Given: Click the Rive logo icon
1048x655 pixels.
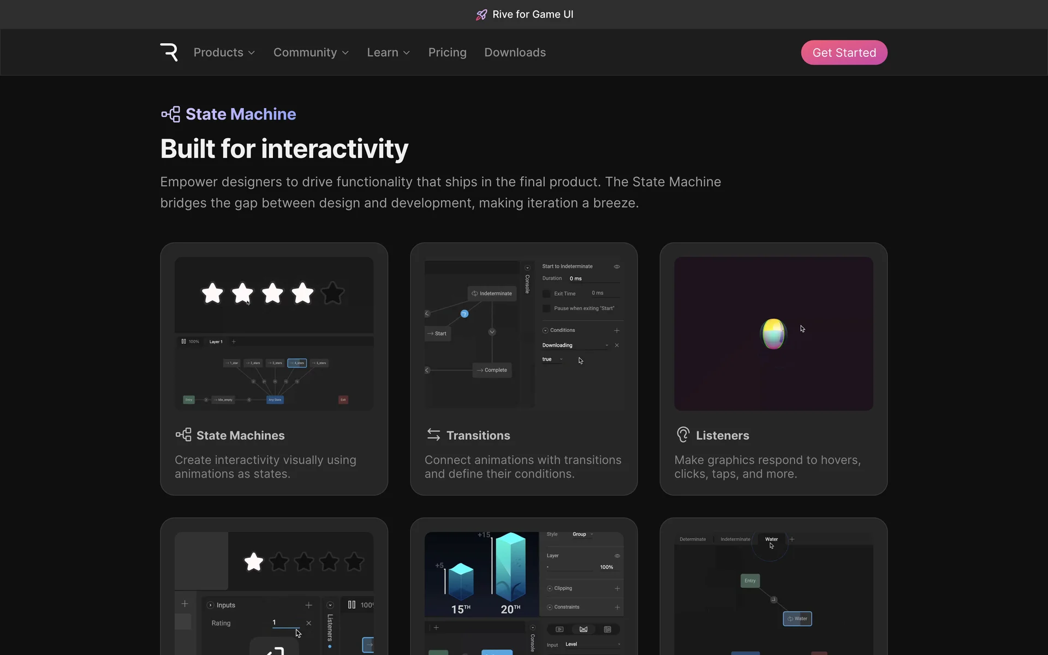Looking at the screenshot, I should pos(169,52).
